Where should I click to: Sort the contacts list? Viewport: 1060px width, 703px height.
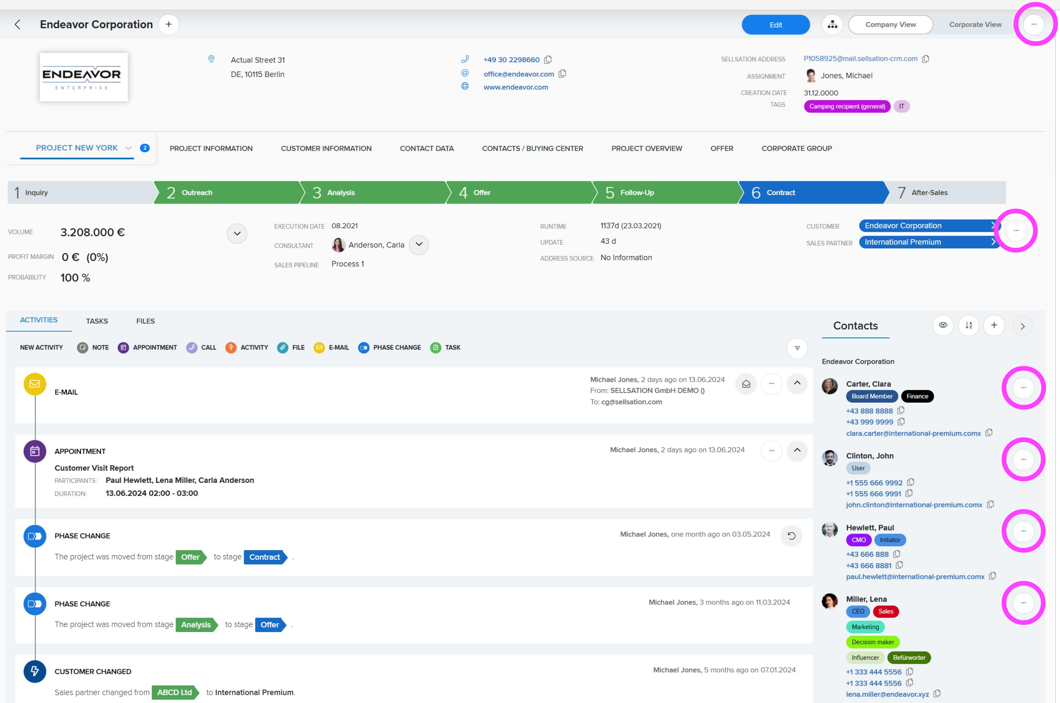click(969, 325)
